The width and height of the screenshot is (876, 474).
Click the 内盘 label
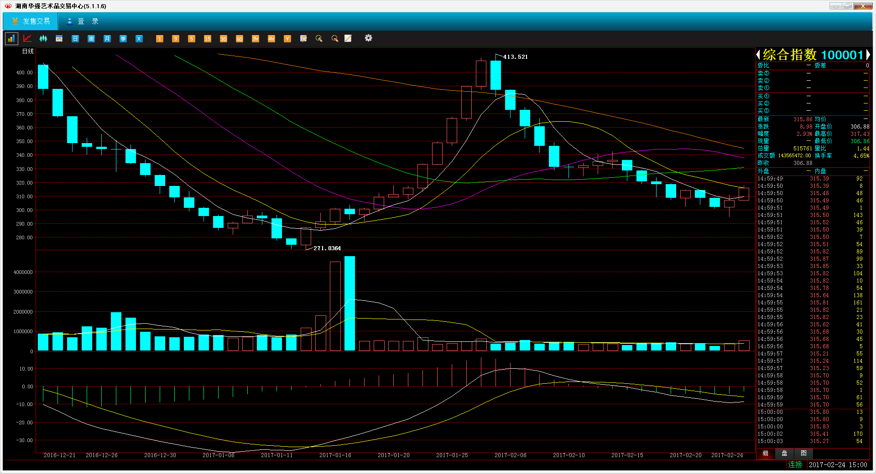[820, 171]
